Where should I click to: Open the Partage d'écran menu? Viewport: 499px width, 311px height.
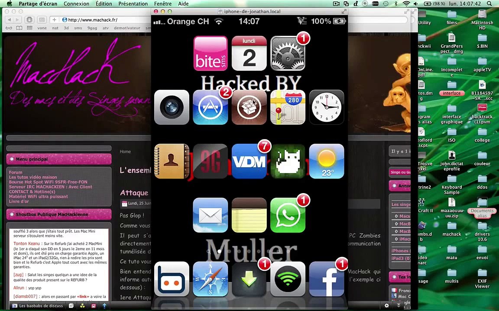(38, 3)
